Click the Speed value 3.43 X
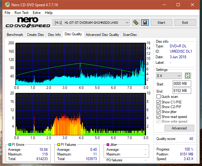This screenshot has width=202, height=166. [188, 159]
